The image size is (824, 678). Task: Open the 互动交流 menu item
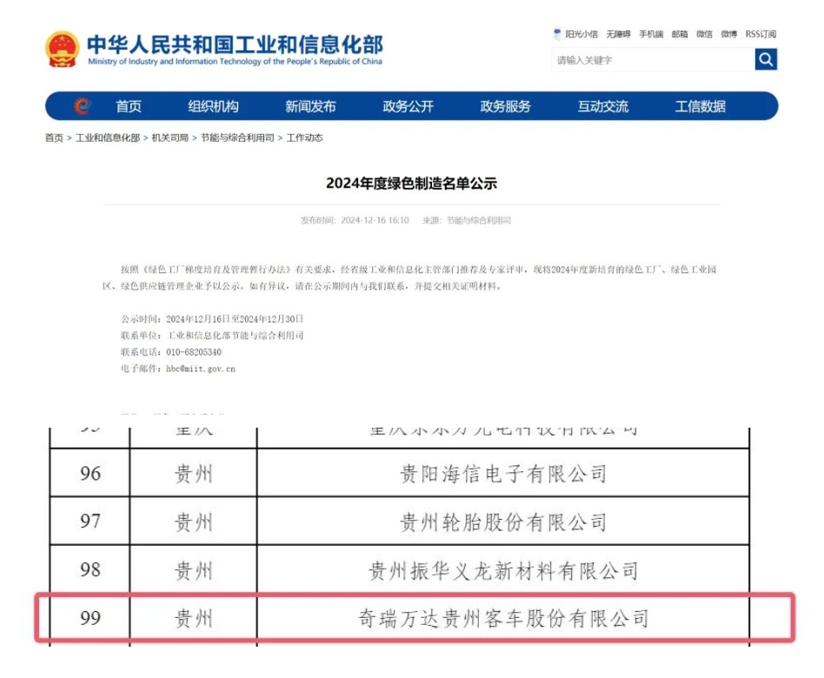(602, 107)
